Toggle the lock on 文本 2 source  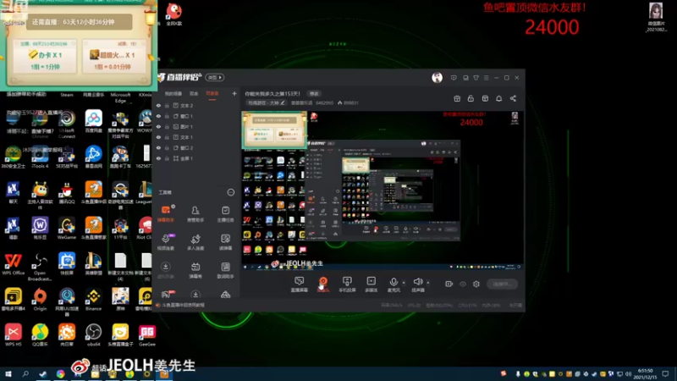tap(167, 105)
